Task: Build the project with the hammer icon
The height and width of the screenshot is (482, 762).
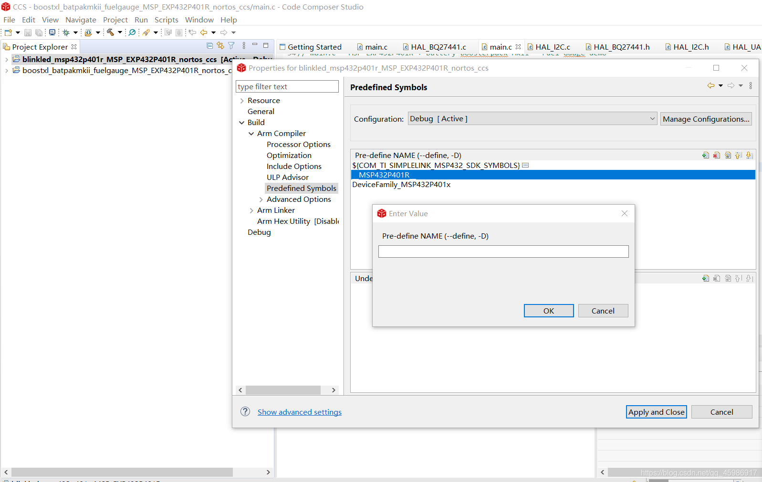Action: pyautogui.click(x=110, y=32)
